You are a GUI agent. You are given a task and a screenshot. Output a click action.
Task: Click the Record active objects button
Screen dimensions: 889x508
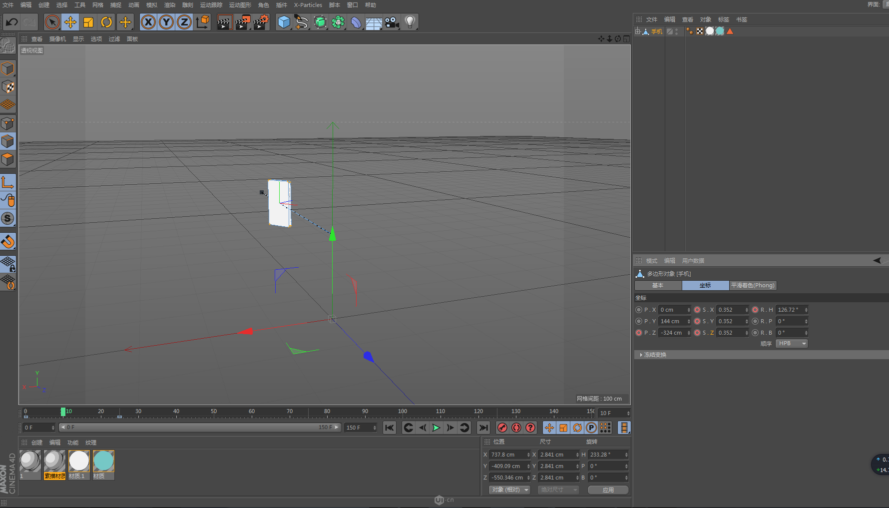pyautogui.click(x=502, y=428)
